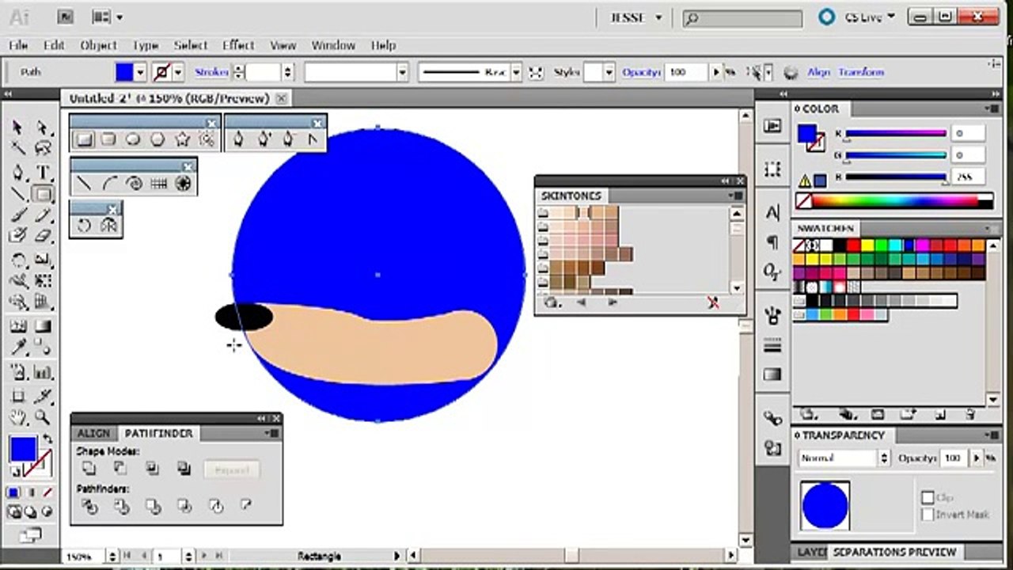
Task: Choose the Polygon tool in floating shape panel
Action: tap(157, 140)
